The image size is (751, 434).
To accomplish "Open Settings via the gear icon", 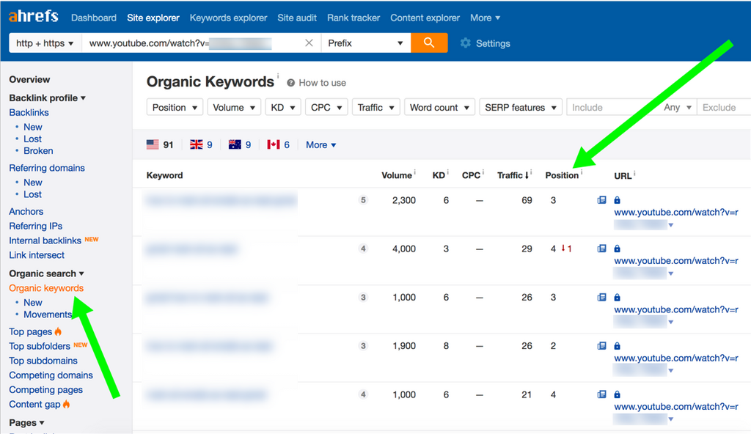I will pos(466,43).
